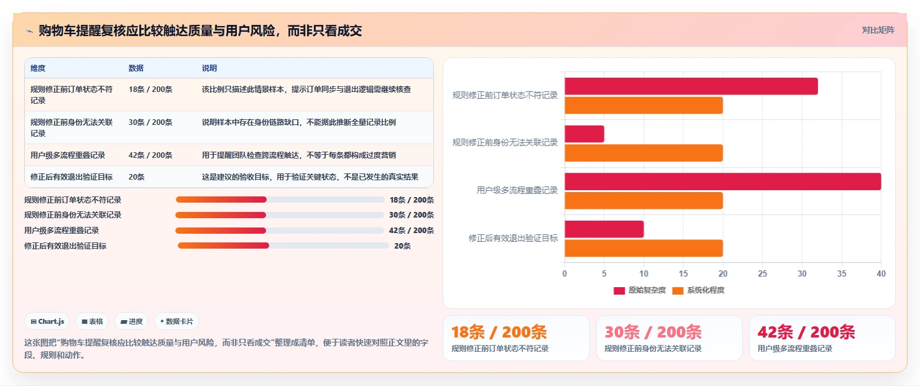Click progress bar for 用户级多流程重叠记录
This screenshot has height=386, width=920.
(280, 231)
